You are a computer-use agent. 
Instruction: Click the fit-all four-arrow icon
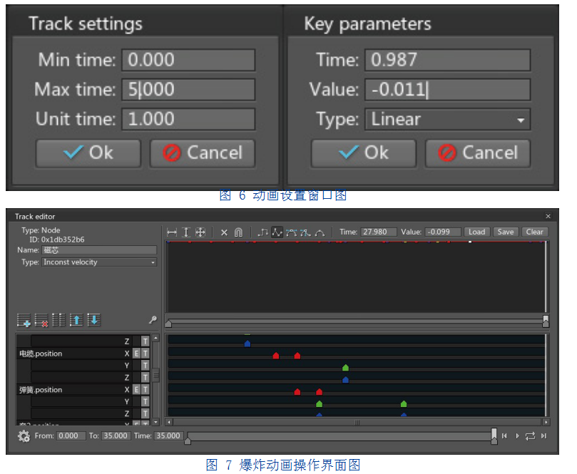click(x=200, y=232)
